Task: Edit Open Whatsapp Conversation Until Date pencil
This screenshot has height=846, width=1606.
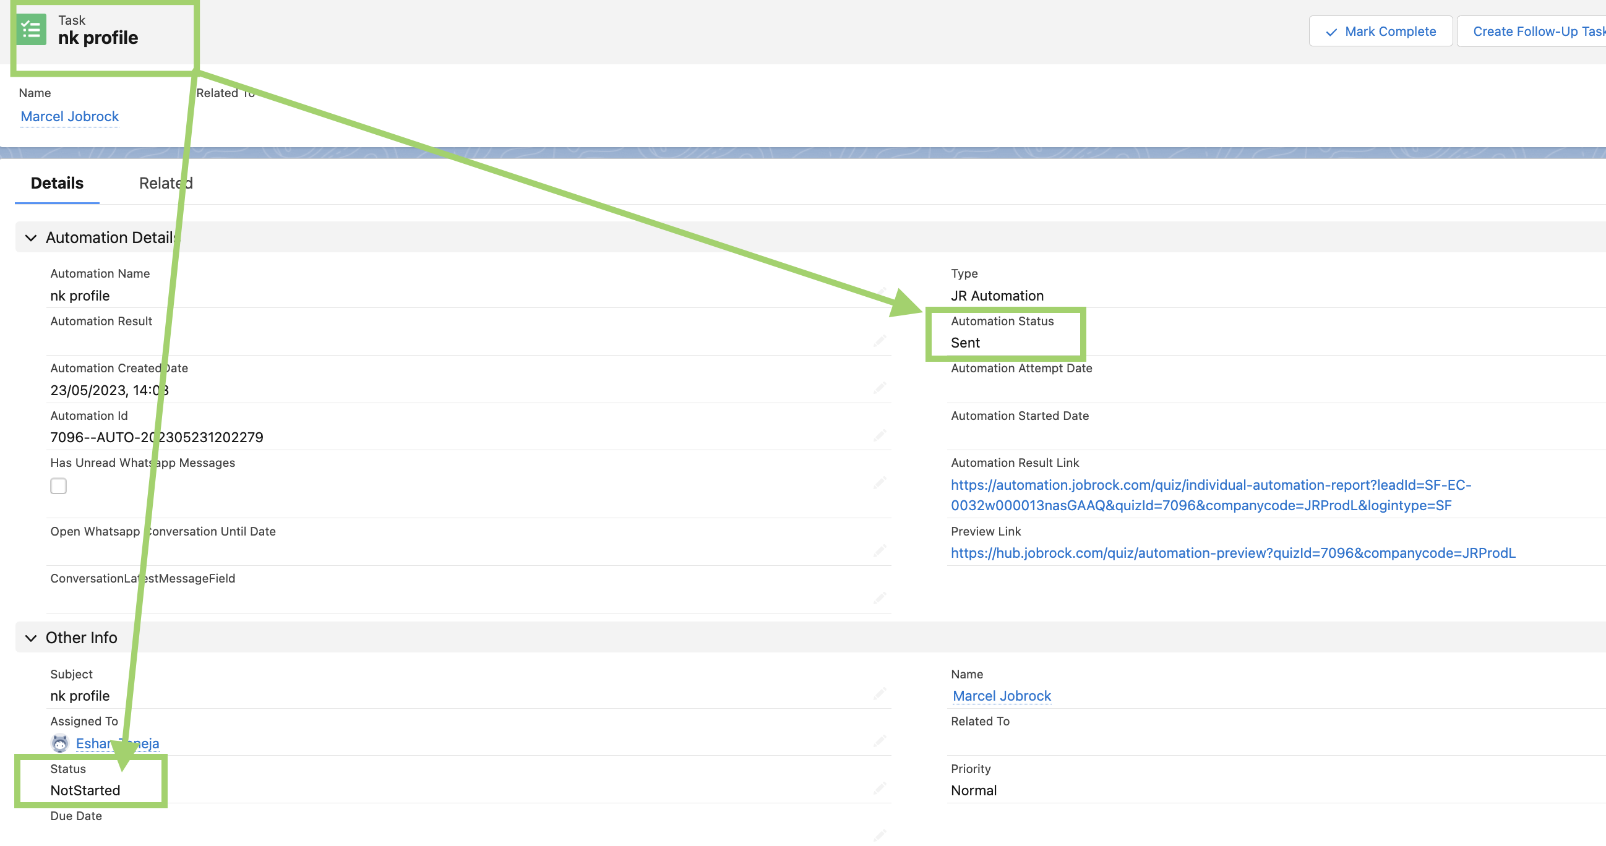Action: pos(879,550)
